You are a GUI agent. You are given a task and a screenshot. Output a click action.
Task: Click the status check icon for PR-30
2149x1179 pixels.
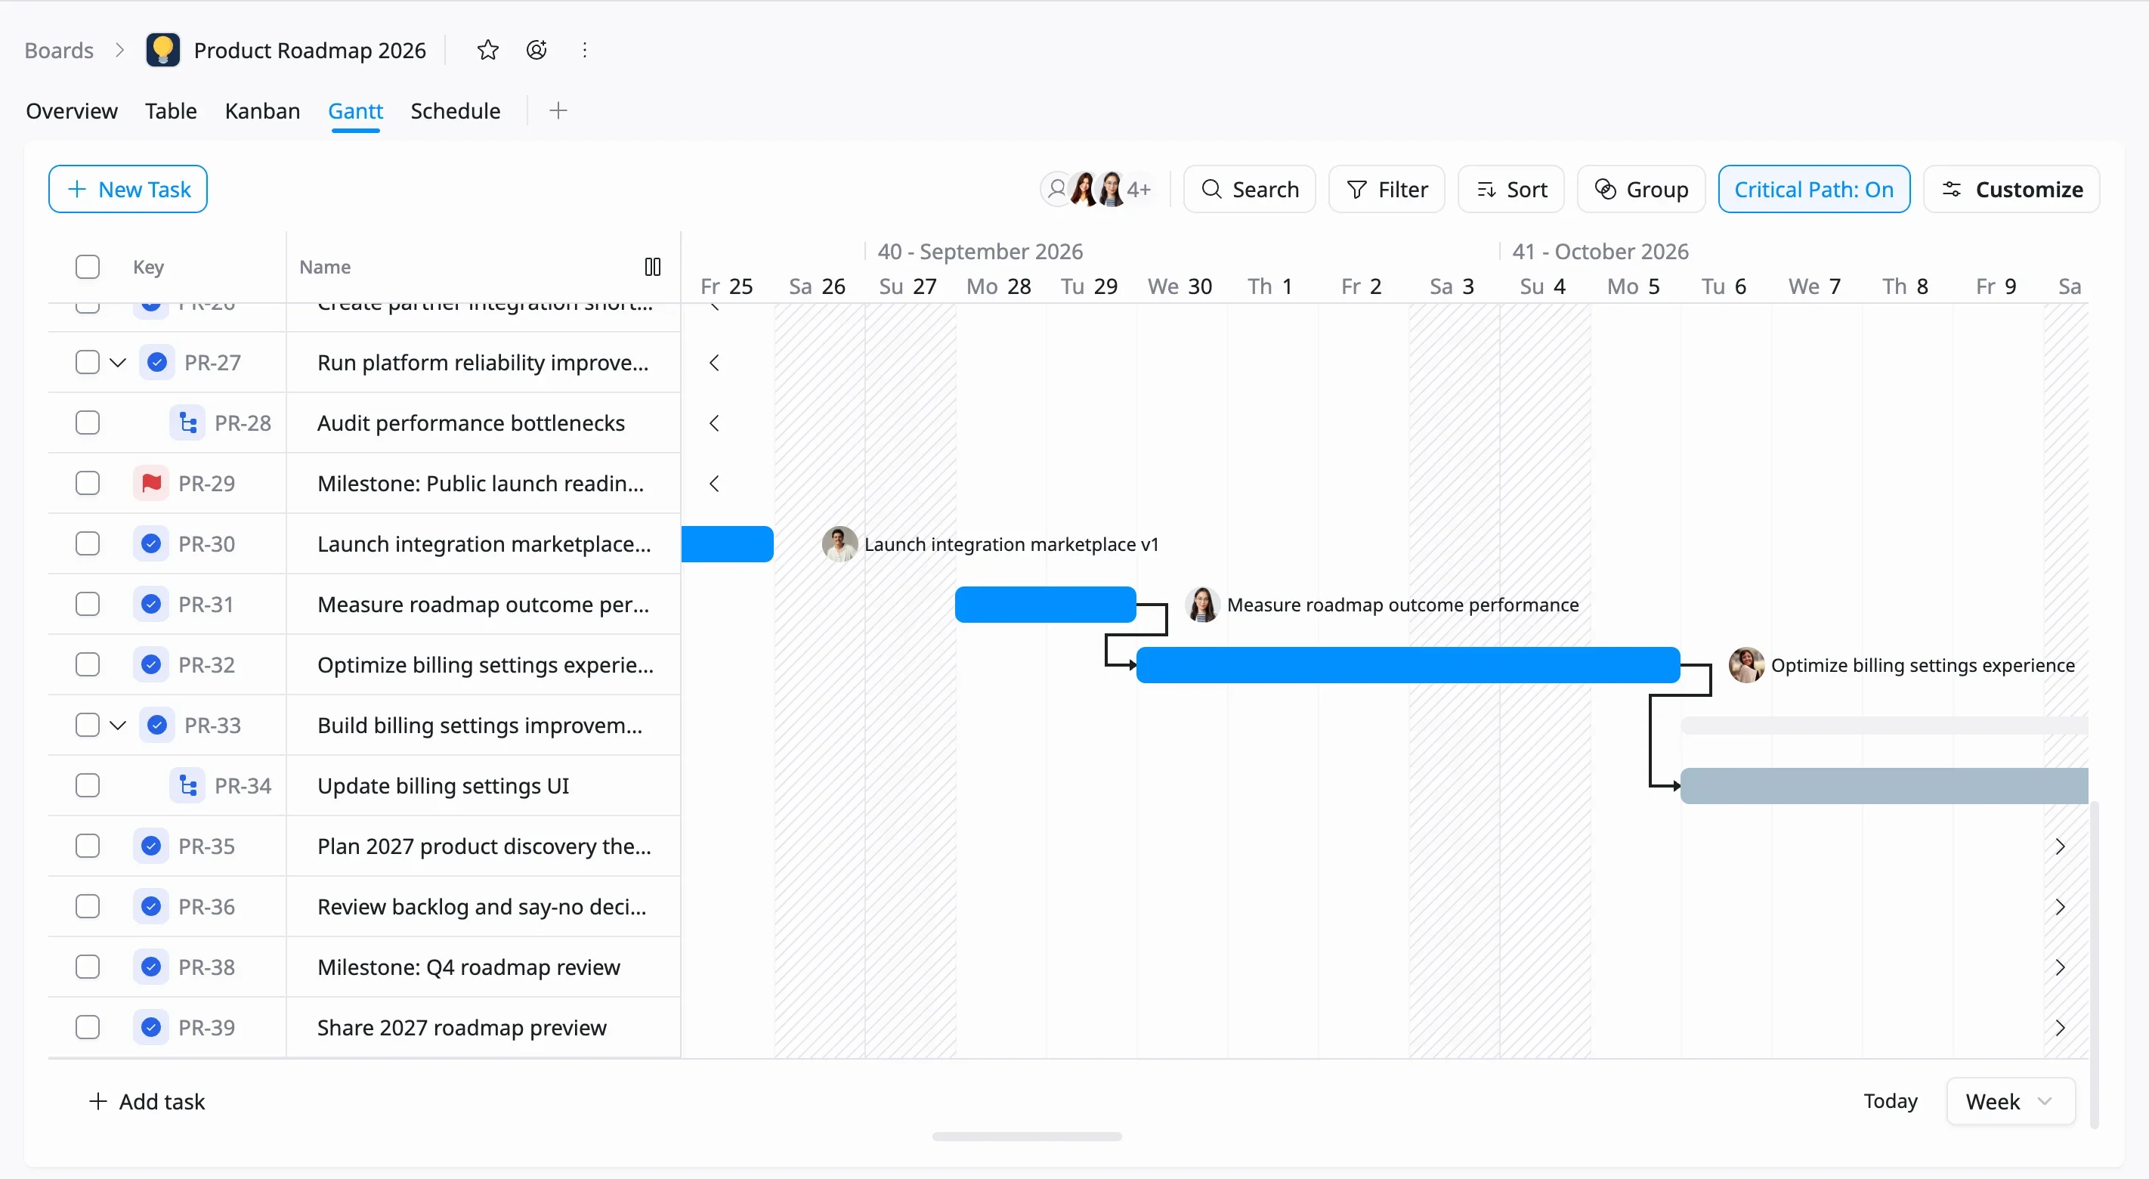click(151, 544)
